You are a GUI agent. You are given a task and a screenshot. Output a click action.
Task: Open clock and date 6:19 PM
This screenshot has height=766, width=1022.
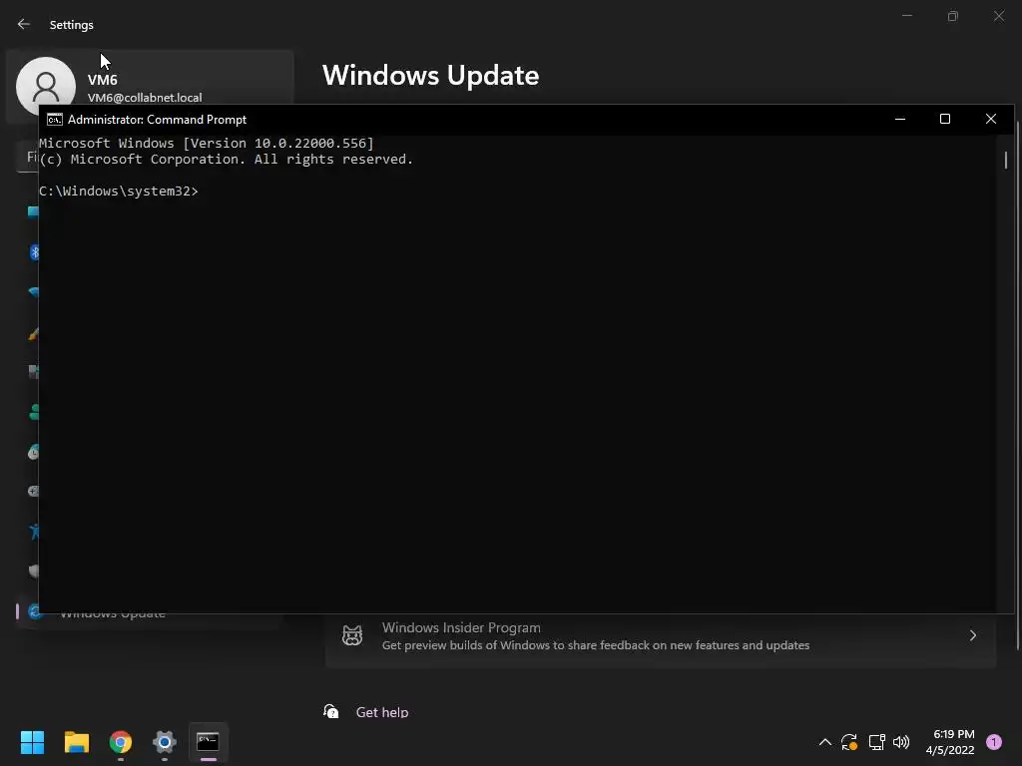click(950, 742)
